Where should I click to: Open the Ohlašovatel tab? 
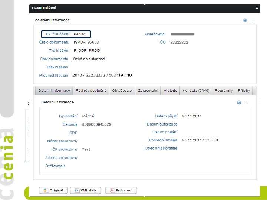(x=122, y=91)
